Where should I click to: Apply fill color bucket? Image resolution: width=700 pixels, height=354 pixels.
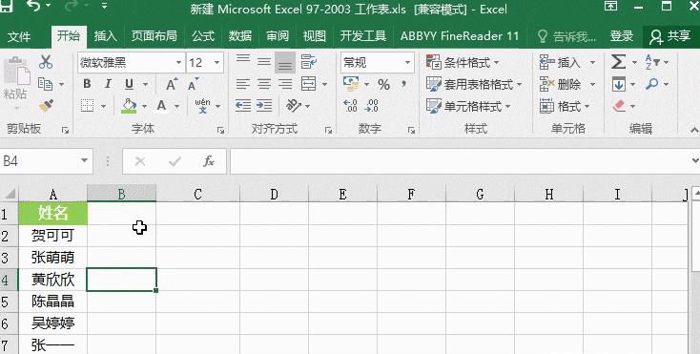tap(129, 106)
